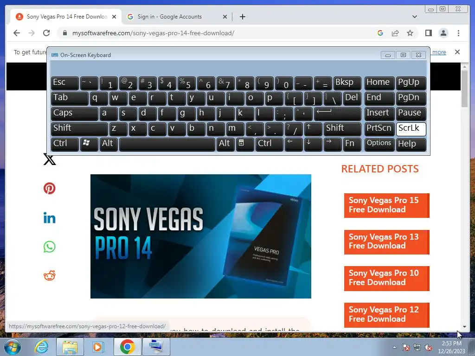Toggle right Shift key on keyboard

pos(342,129)
